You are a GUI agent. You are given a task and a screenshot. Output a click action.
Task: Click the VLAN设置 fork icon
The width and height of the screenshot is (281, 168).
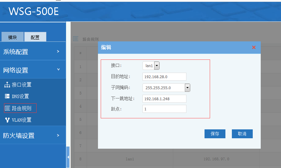7,120
